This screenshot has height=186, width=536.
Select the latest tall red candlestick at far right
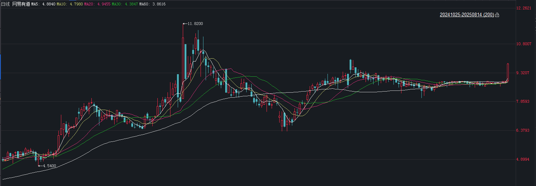point(508,72)
